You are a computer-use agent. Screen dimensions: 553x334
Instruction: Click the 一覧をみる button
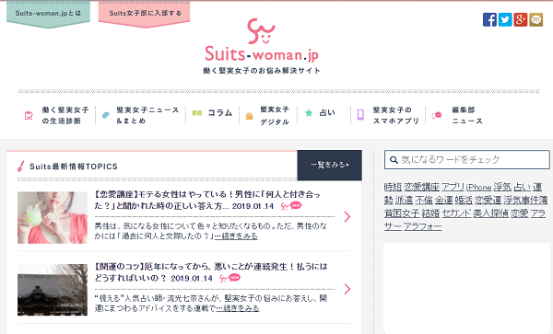[329, 165]
